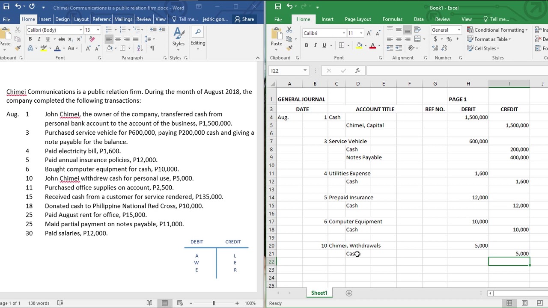Open Word File menu
This screenshot has width=548, height=308.
click(x=6, y=19)
